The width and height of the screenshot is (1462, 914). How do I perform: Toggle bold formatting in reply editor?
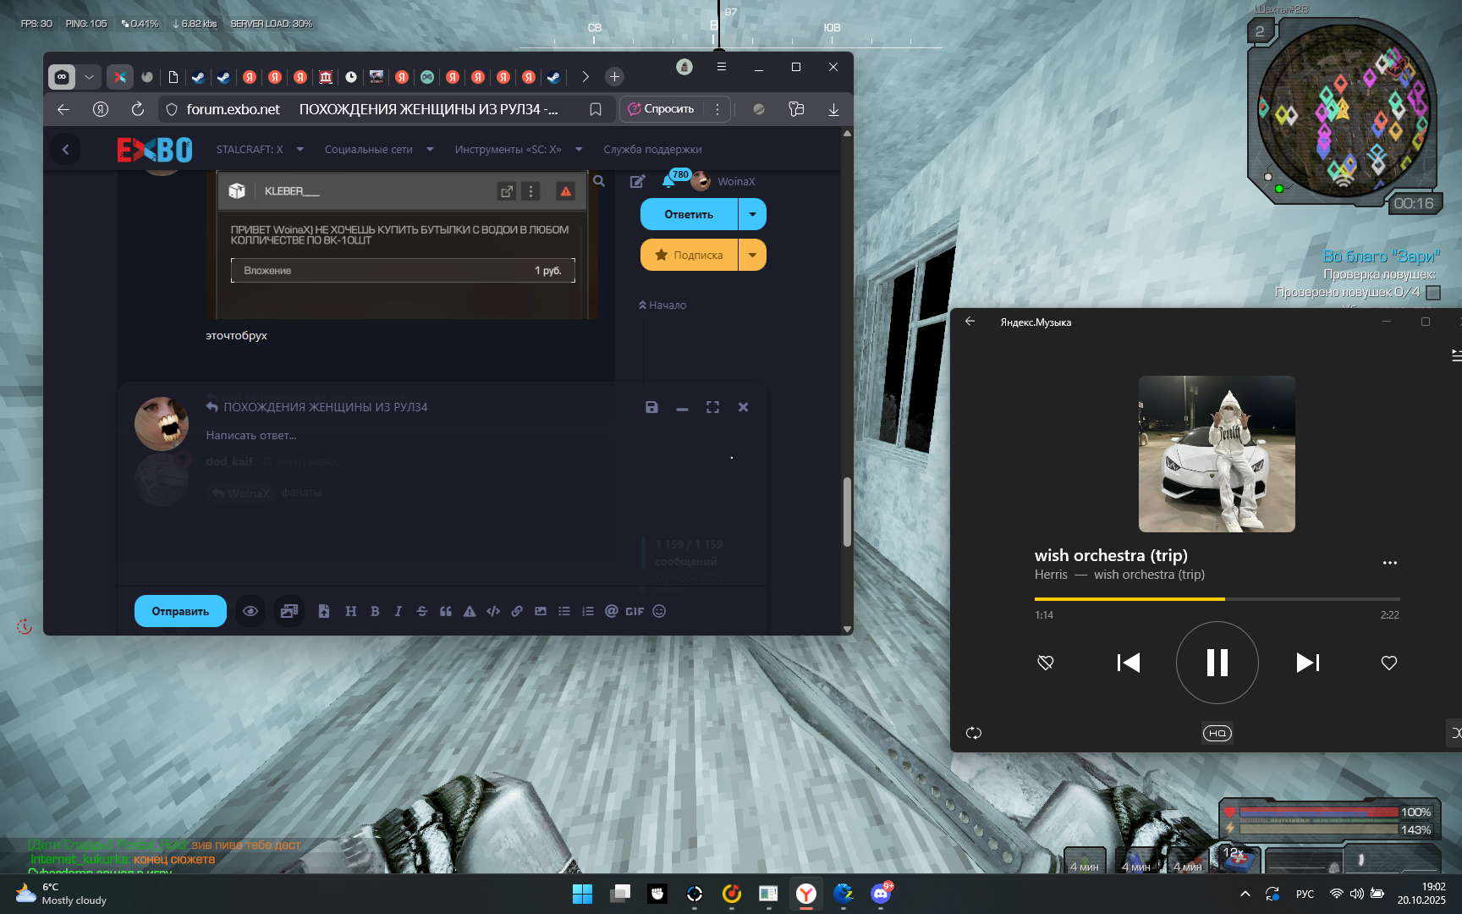click(375, 611)
